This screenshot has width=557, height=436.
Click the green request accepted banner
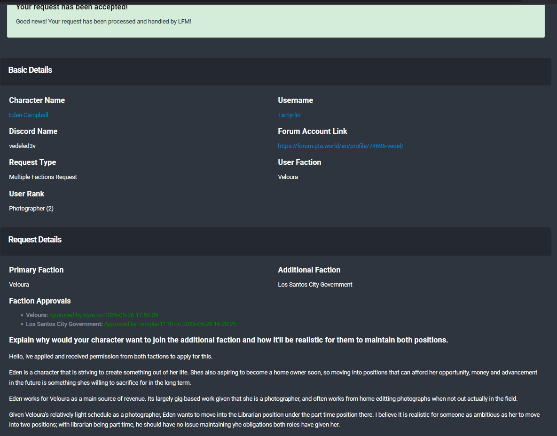pyautogui.click(x=275, y=21)
